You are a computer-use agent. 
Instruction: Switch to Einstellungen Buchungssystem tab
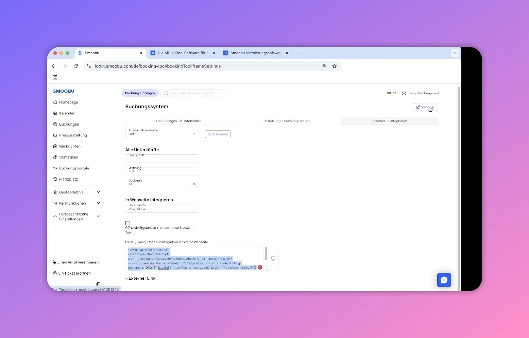286,121
